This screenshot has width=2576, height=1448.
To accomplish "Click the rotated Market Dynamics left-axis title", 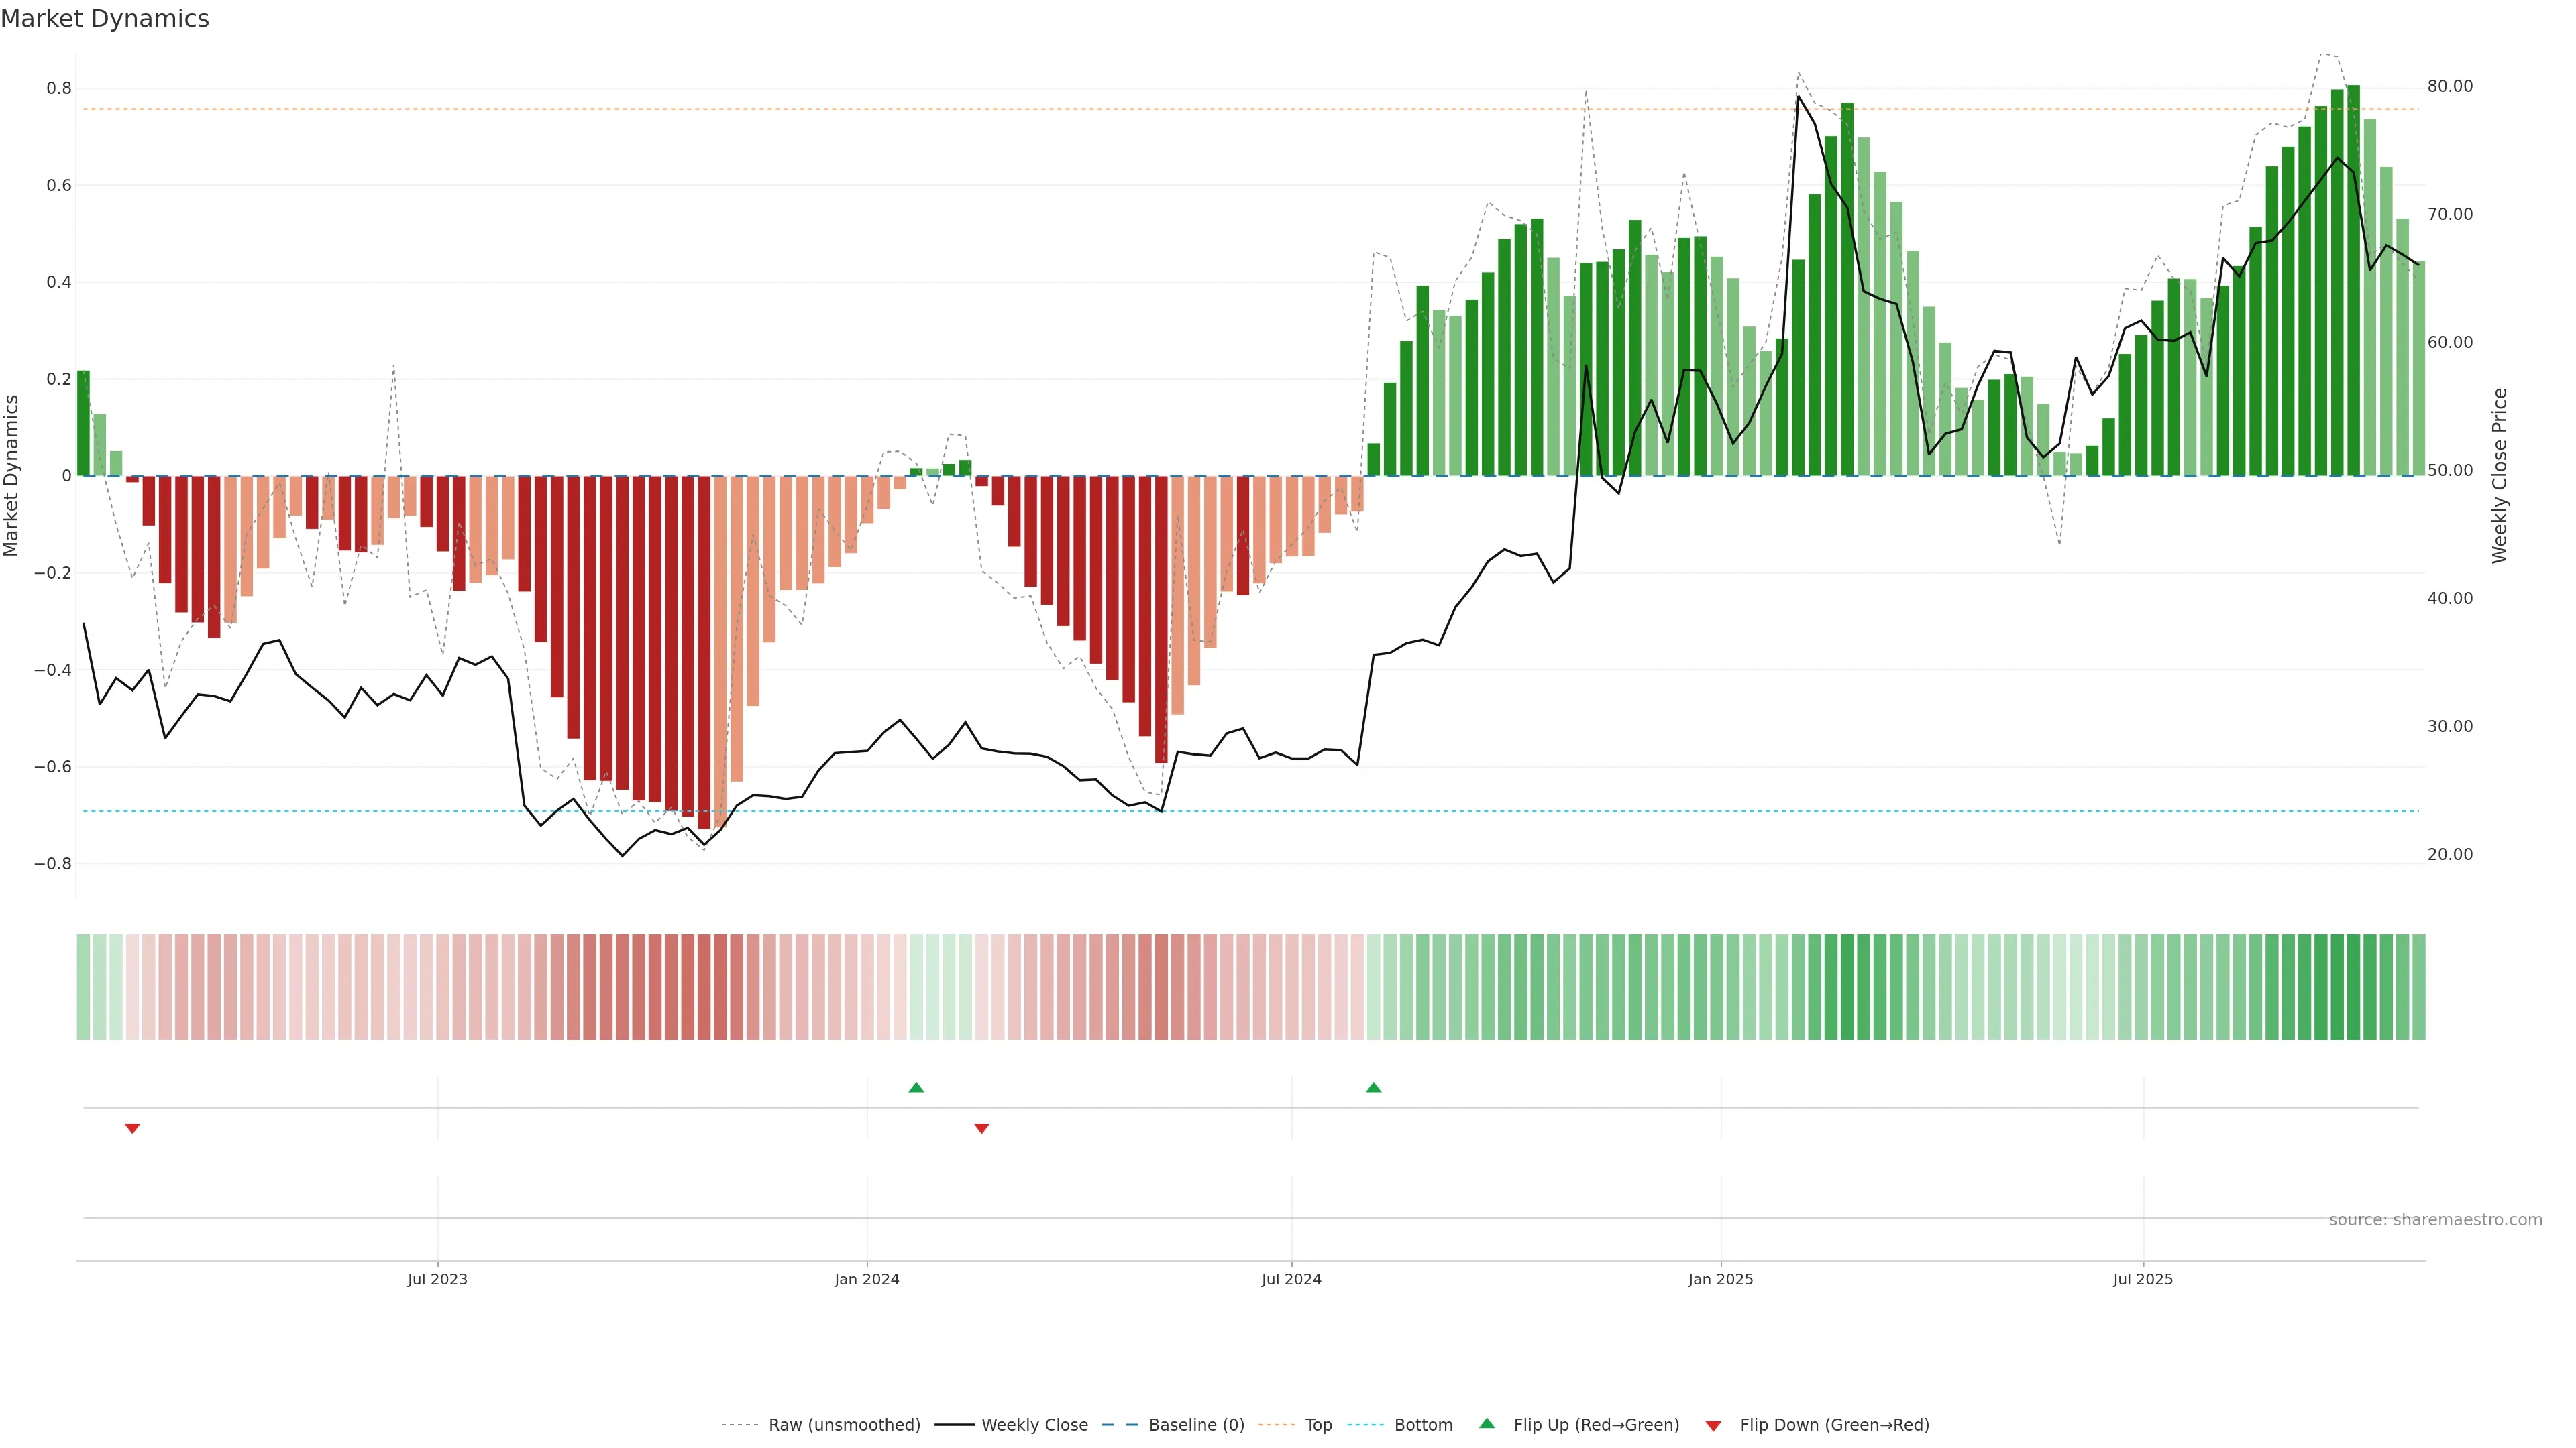I will [12, 476].
